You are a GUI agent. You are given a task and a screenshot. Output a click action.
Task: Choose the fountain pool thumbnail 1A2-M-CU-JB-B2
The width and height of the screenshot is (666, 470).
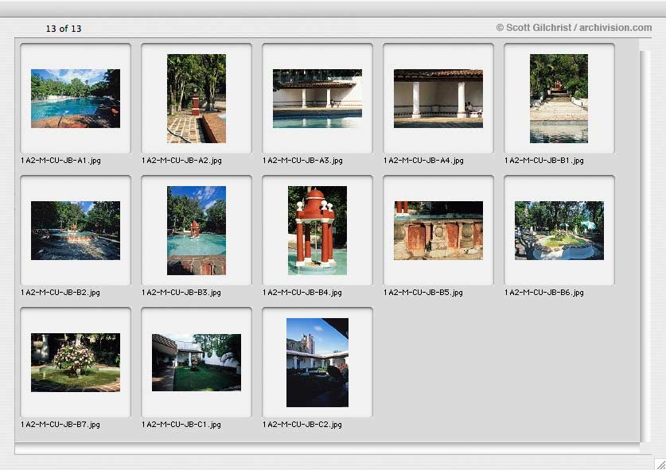point(76,231)
